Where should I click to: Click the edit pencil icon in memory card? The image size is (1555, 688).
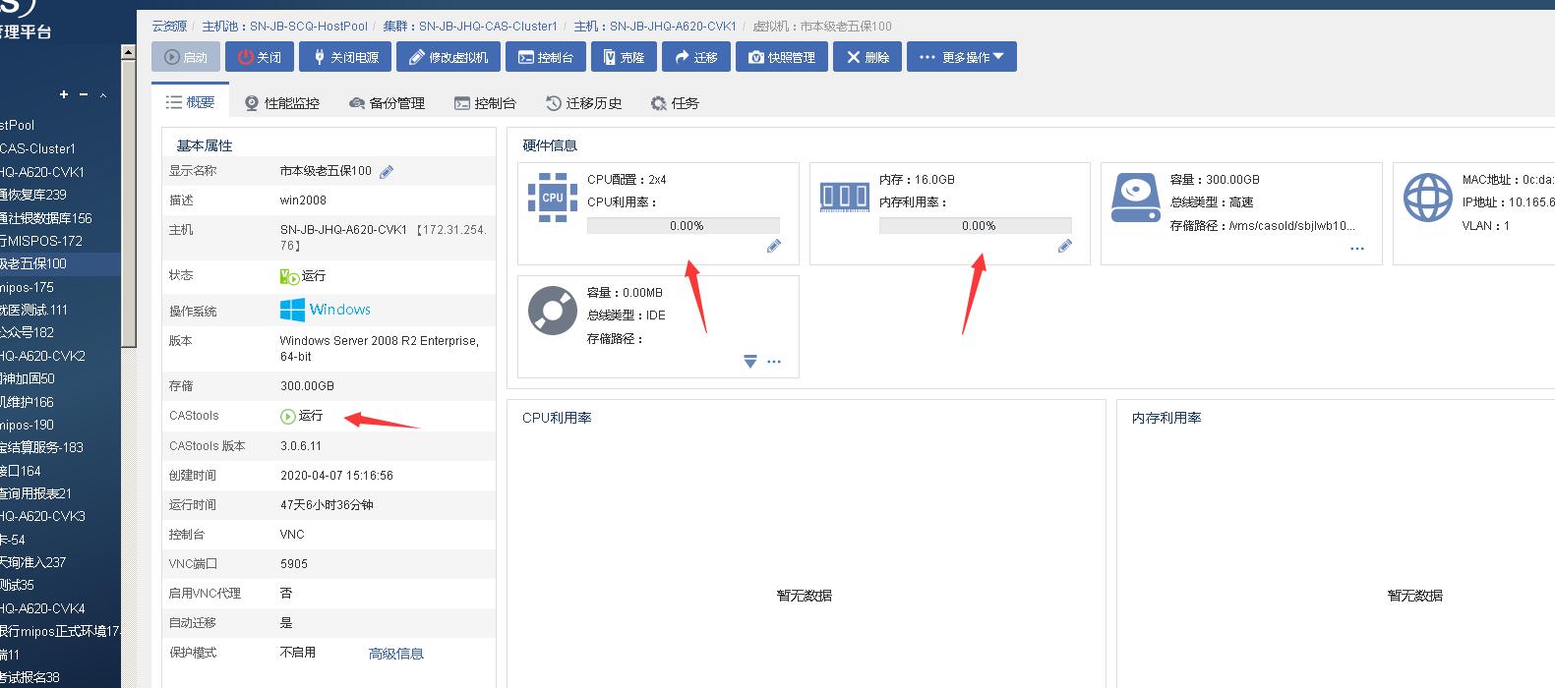tap(1064, 247)
